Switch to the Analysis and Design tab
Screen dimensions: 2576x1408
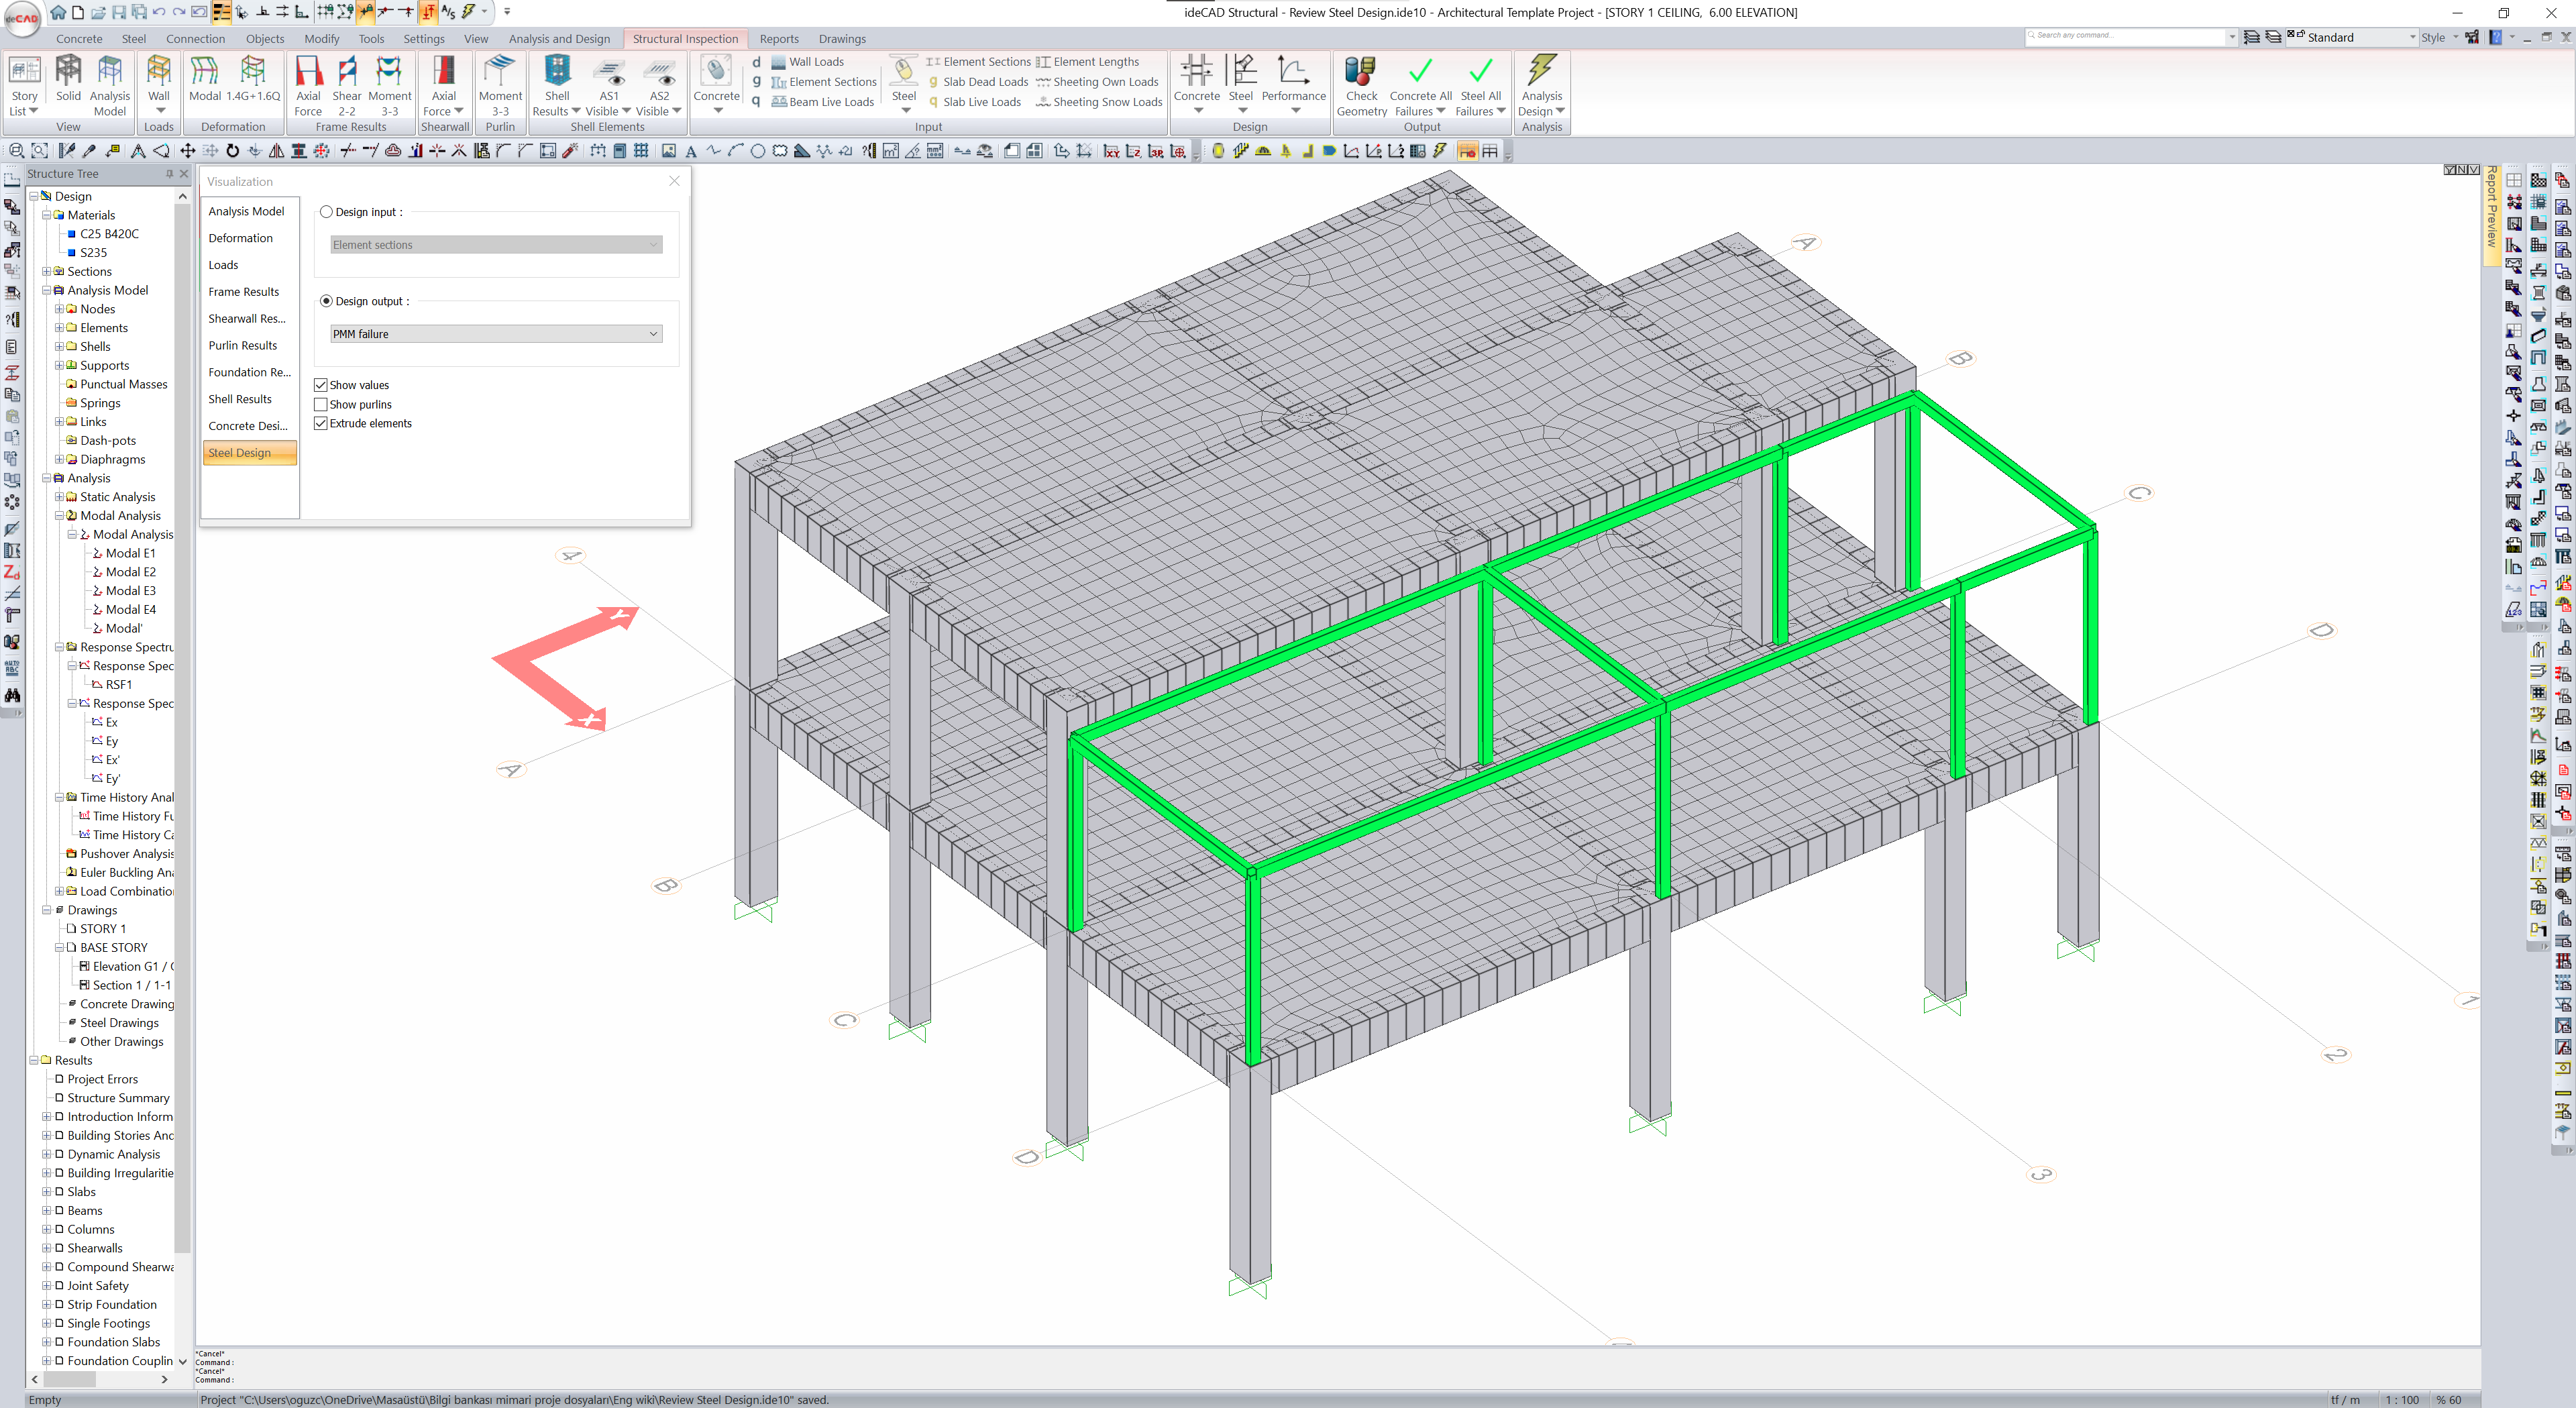(559, 39)
